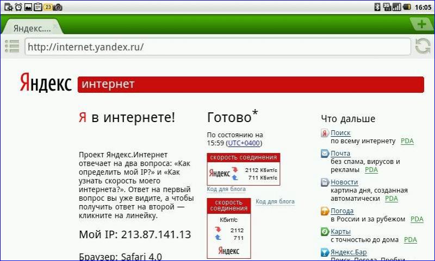Click the 2112 Кбит/с download value in the banner

coord(261,170)
